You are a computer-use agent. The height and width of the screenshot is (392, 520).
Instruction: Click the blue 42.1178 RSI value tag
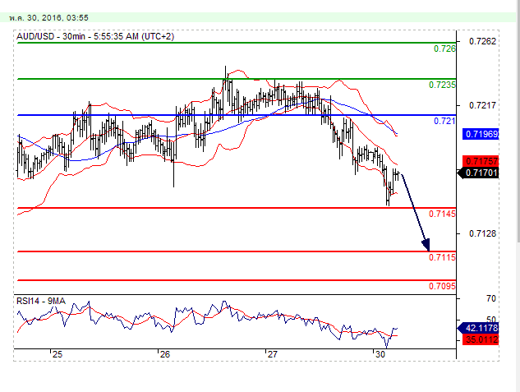(478, 328)
